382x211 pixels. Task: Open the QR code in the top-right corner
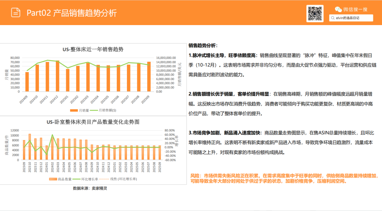point(315,13)
